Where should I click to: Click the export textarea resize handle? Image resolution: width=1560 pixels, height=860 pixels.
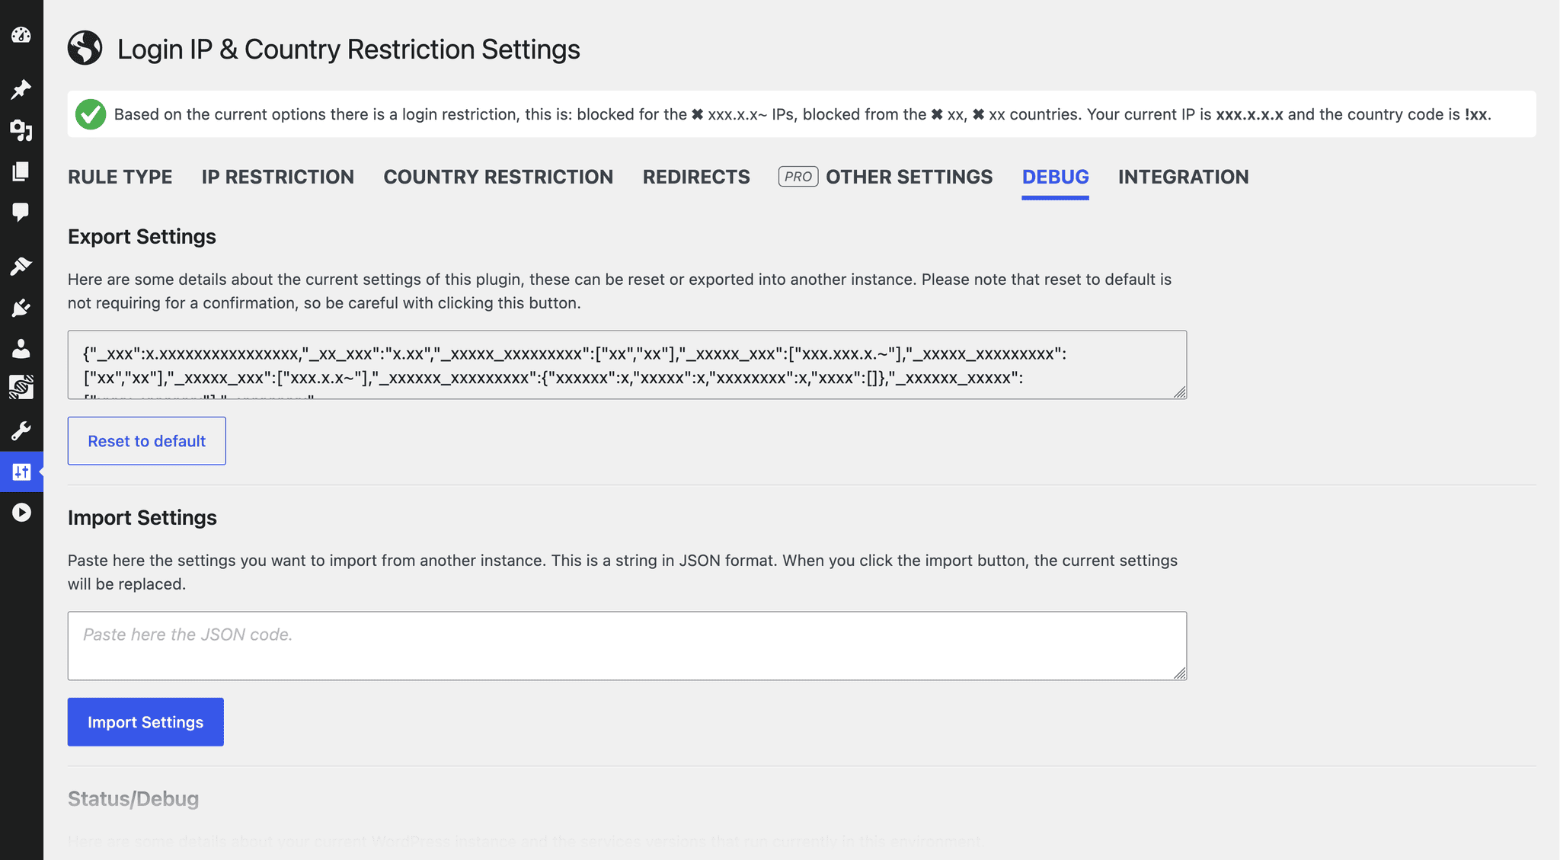click(x=1180, y=392)
